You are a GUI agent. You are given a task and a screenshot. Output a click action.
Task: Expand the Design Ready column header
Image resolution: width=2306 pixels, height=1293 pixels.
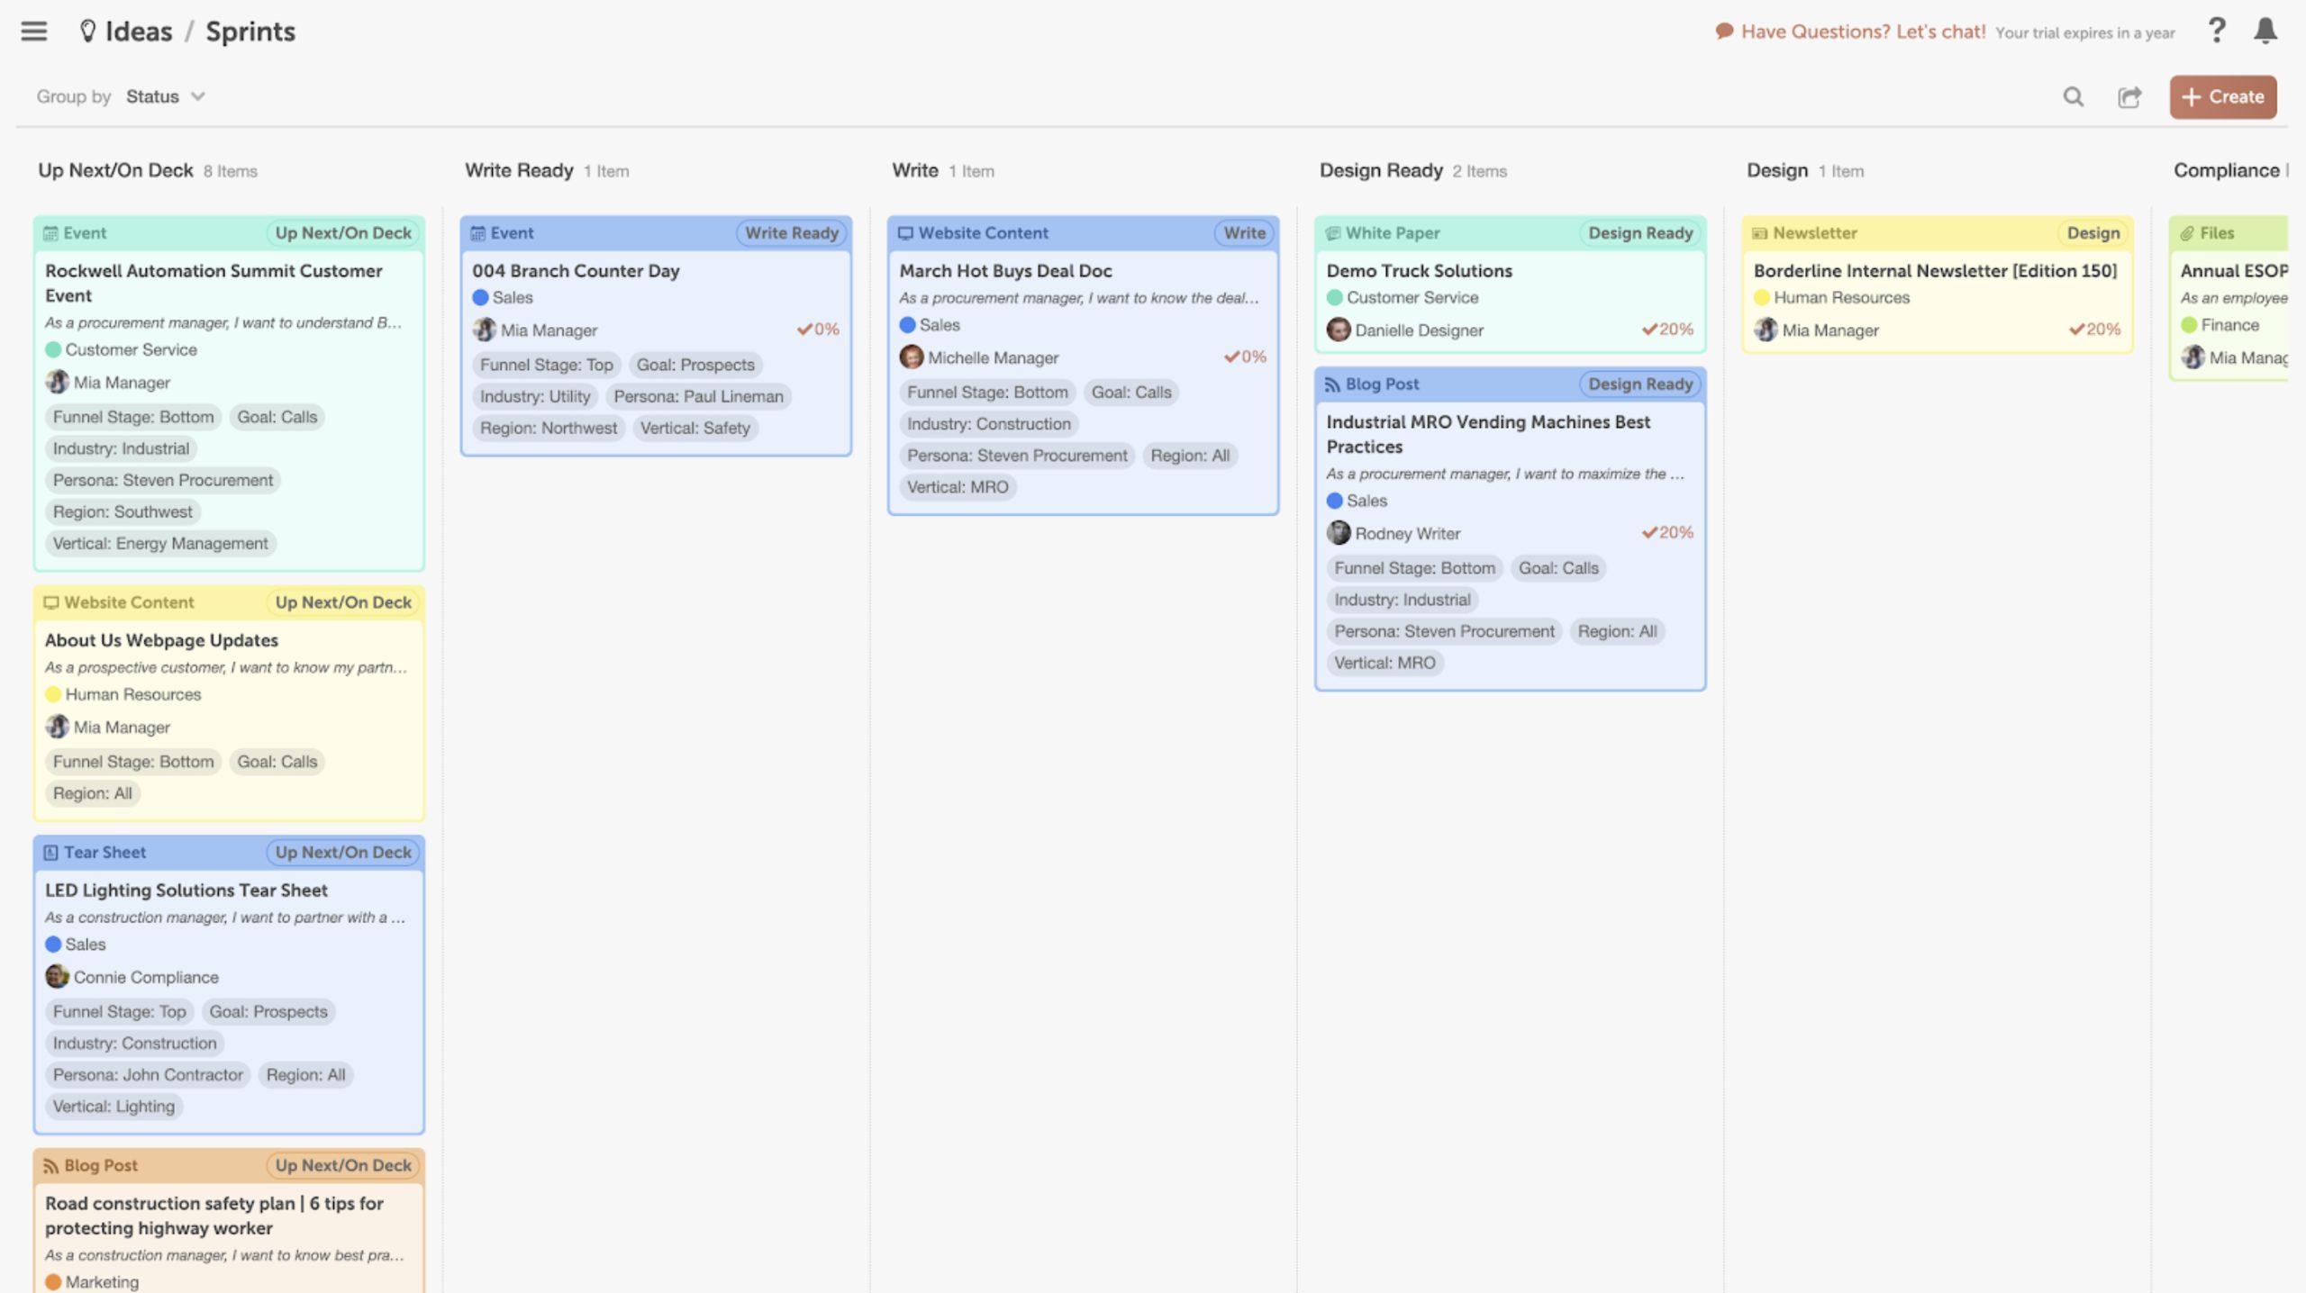[x=1381, y=169]
